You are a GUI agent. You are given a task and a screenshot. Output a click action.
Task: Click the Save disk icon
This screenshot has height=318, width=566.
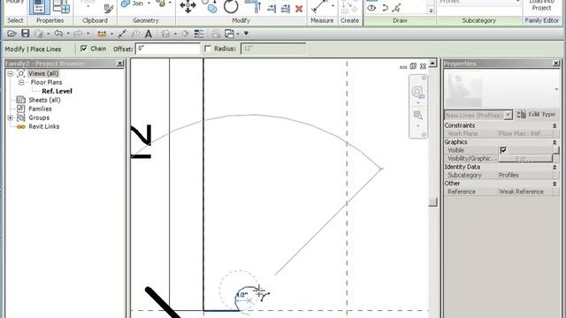[x=26, y=34]
